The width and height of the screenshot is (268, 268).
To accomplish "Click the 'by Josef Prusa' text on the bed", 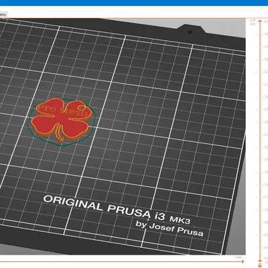I will [x=170, y=228].
